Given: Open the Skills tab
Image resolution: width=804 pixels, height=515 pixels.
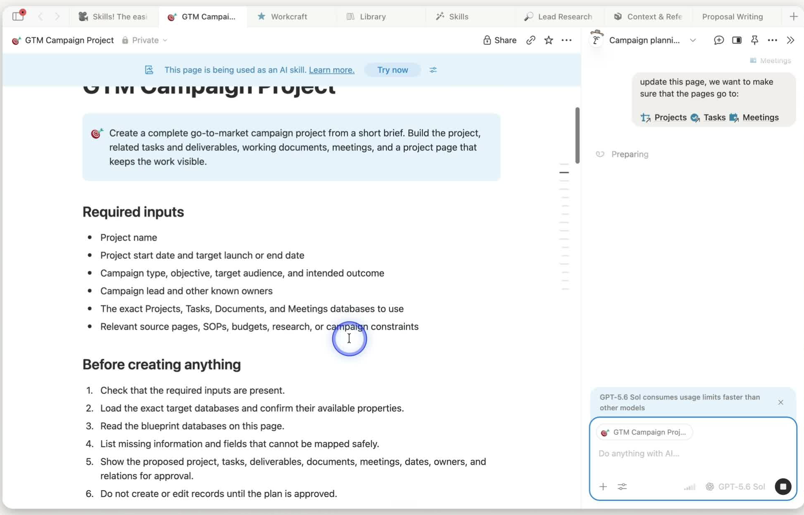Looking at the screenshot, I should 452,17.
